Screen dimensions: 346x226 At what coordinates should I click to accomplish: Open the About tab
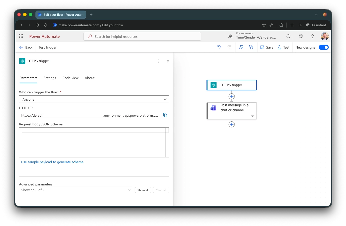90,78
